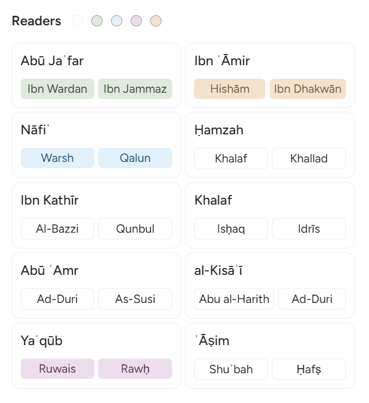Toggle the Ibn Wardan narrator chip

click(x=57, y=89)
